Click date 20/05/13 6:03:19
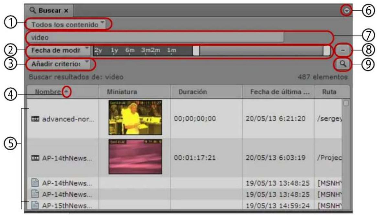This screenshot has height=215, width=377. click(x=275, y=158)
